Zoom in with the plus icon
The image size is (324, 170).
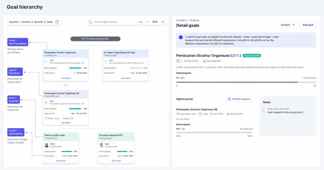click(163, 22)
